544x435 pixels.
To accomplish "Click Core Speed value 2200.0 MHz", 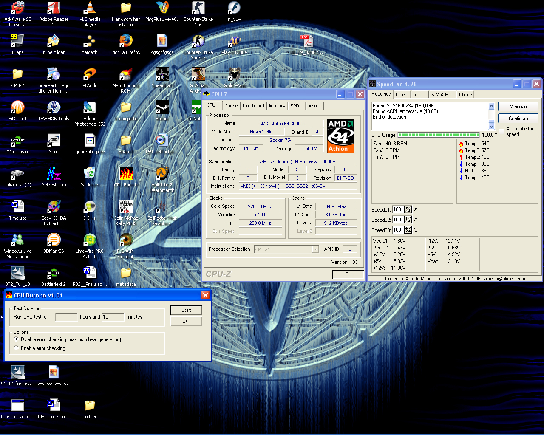I will click(260, 206).
